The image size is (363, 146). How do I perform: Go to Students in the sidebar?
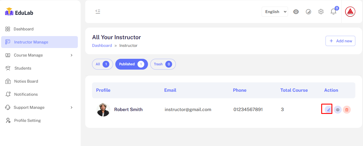click(x=23, y=68)
